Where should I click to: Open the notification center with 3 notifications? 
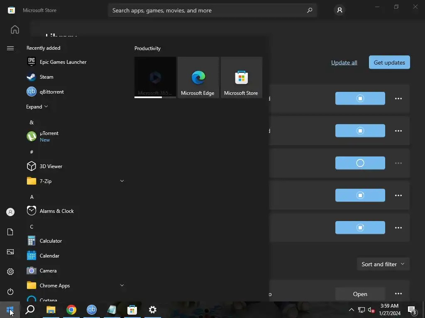(x=412, y=310)
